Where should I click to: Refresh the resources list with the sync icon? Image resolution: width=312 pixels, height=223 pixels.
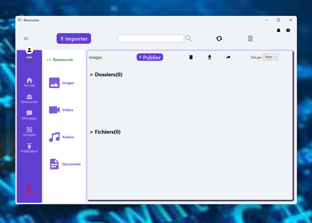[219, 38]
